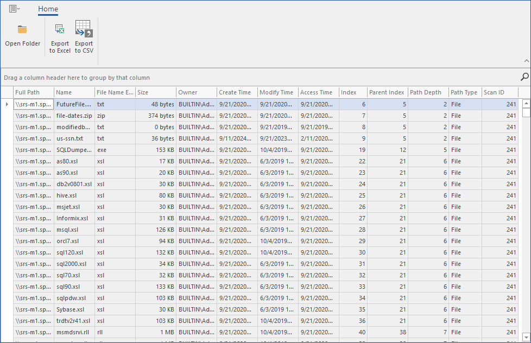Sort by the Full Path column header
531x343 pixels.
click(34, 92)
